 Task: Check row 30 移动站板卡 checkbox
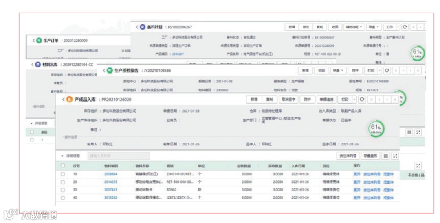coord(63,190)
